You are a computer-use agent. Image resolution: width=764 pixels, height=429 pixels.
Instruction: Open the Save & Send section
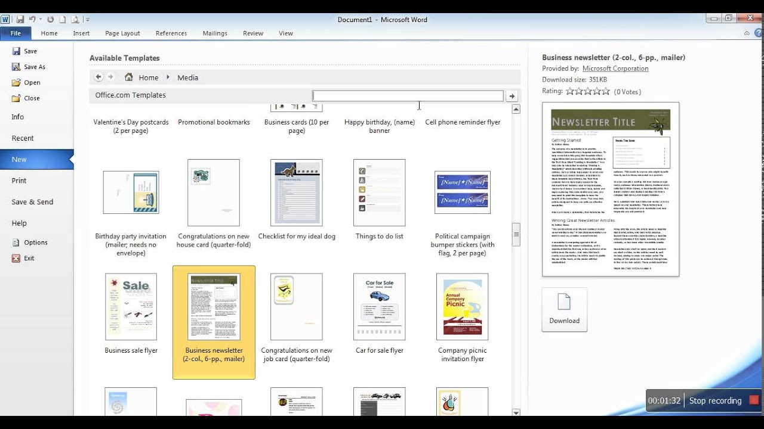32,202
